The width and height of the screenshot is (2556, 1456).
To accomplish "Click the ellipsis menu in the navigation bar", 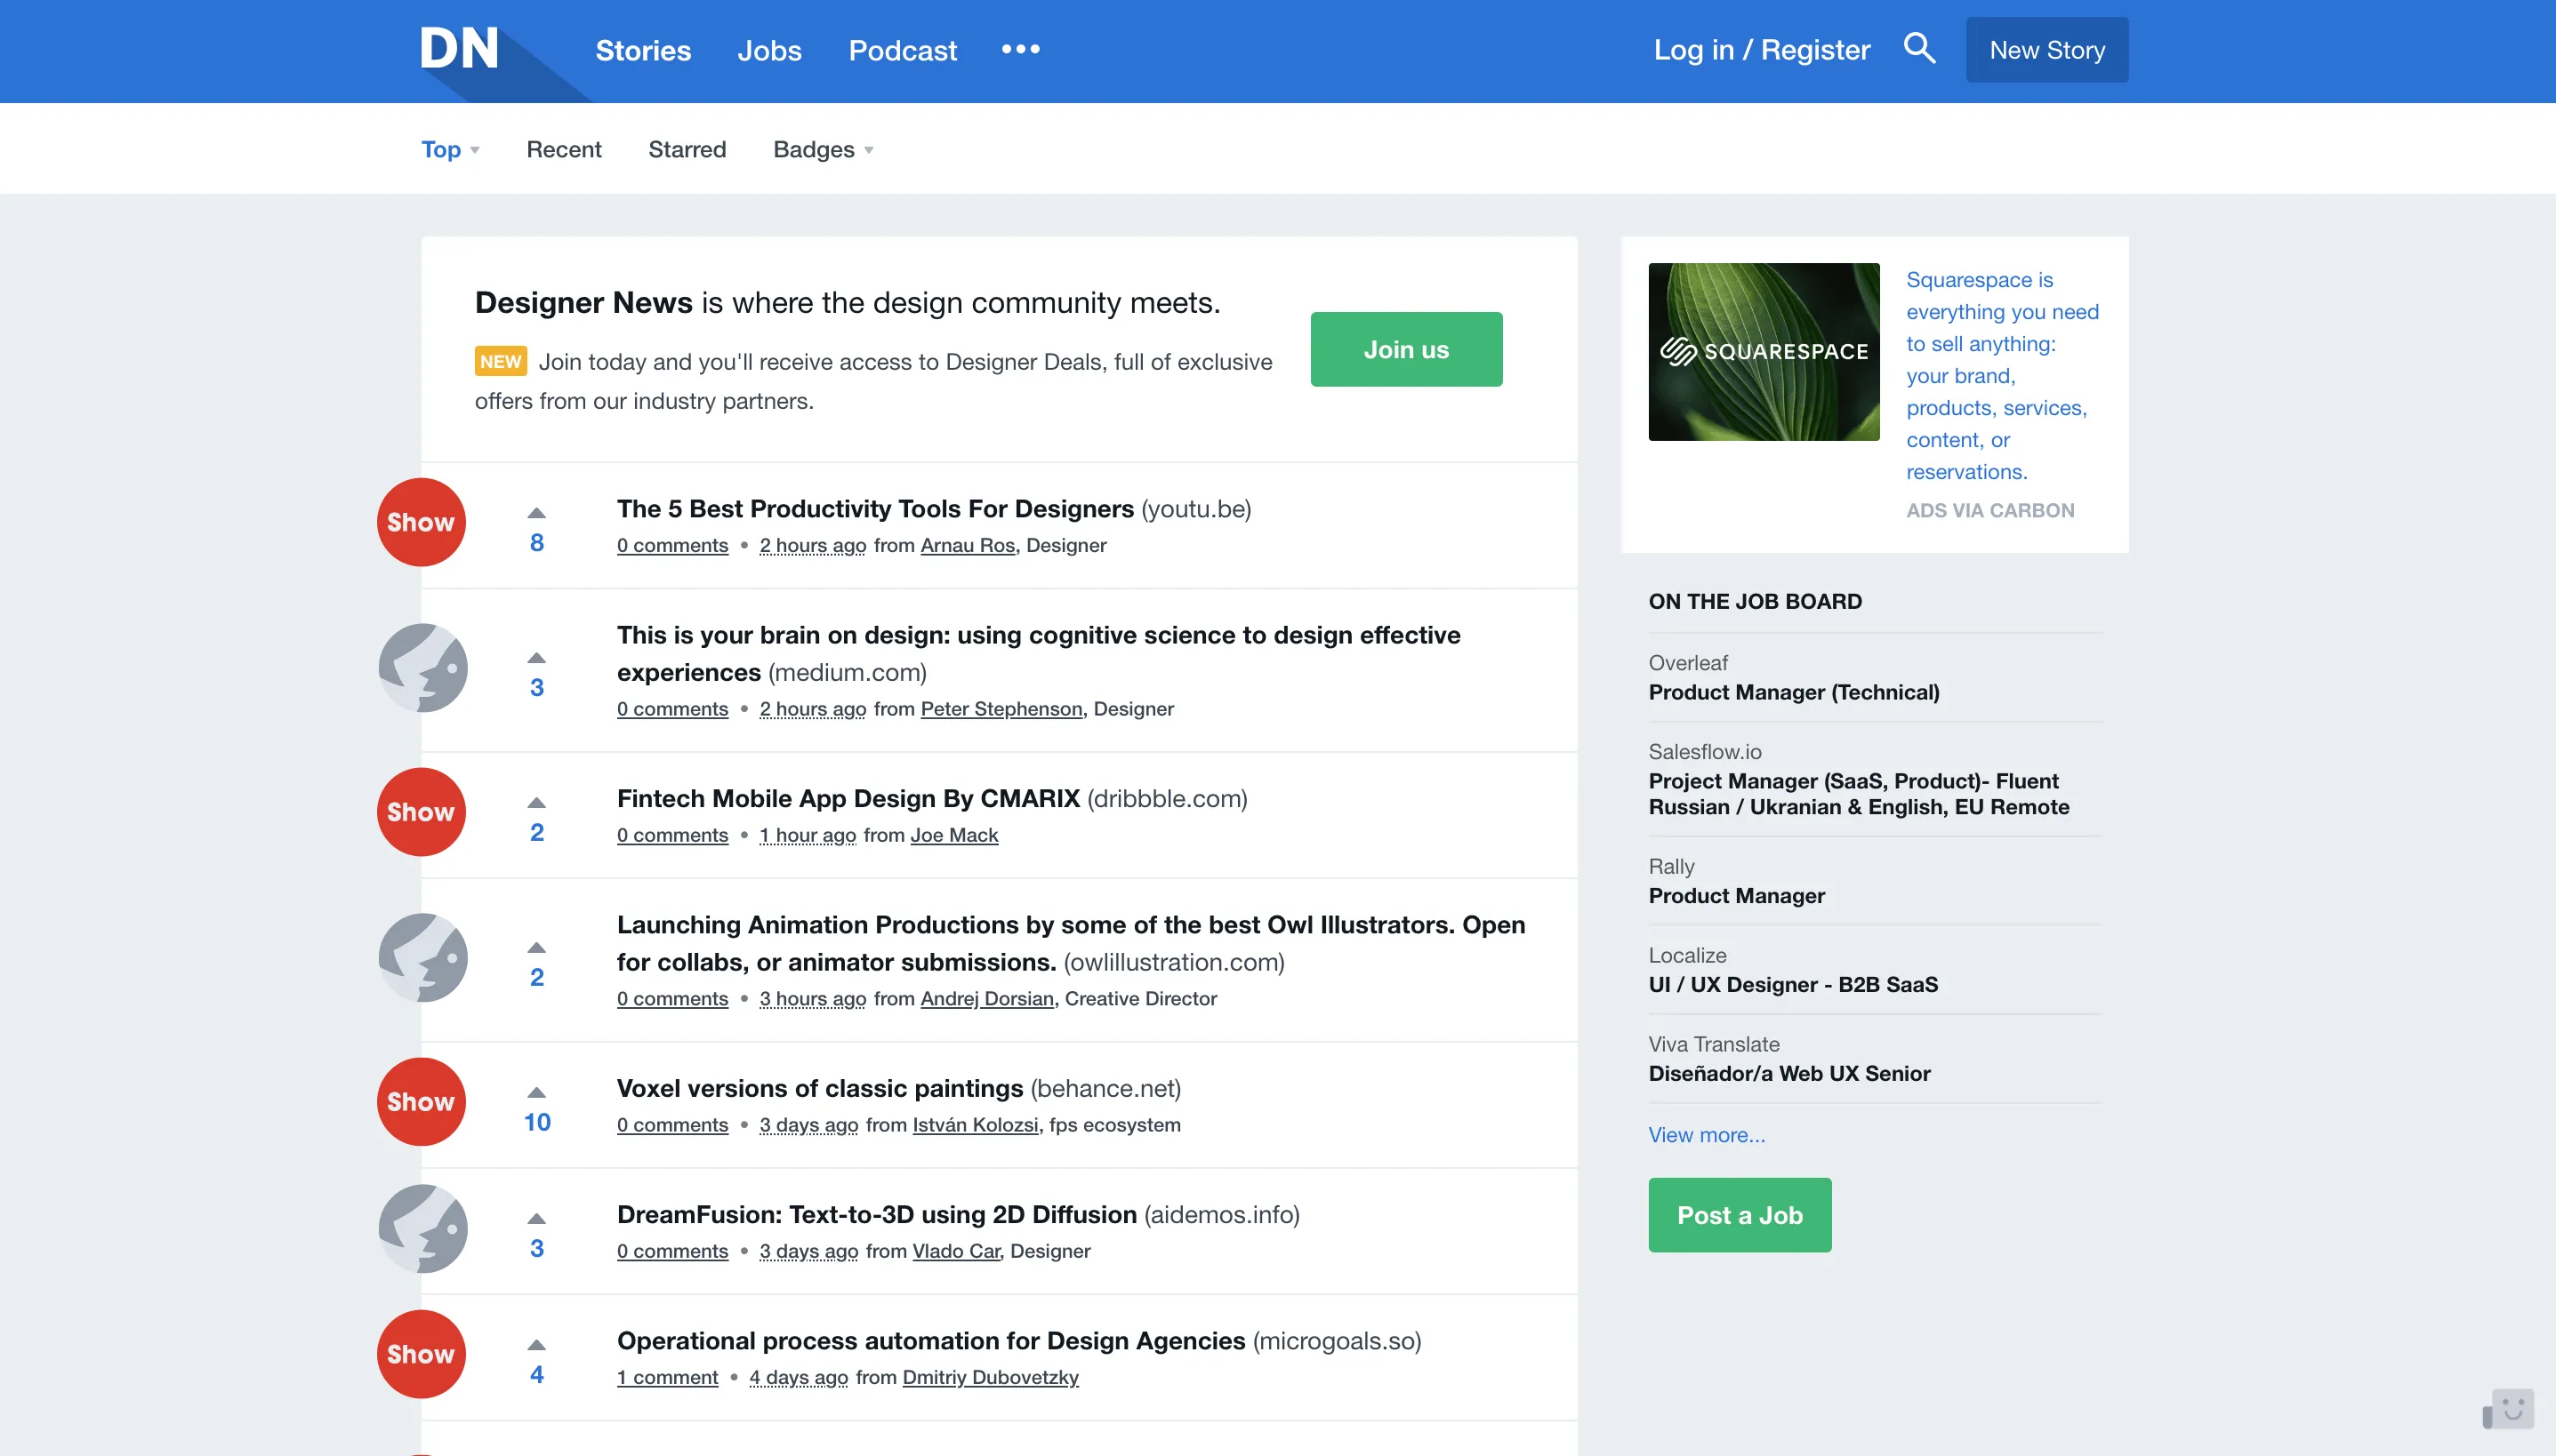I will (x=1020, y=49).
